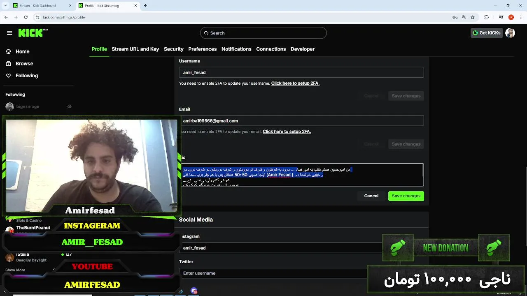527x296 pixels.
Task: Open the saved passwords key icon
Action: [x=455, y=17]
